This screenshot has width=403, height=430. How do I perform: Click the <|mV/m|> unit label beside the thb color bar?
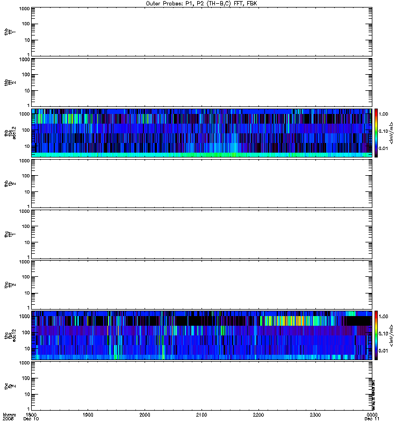392,133
